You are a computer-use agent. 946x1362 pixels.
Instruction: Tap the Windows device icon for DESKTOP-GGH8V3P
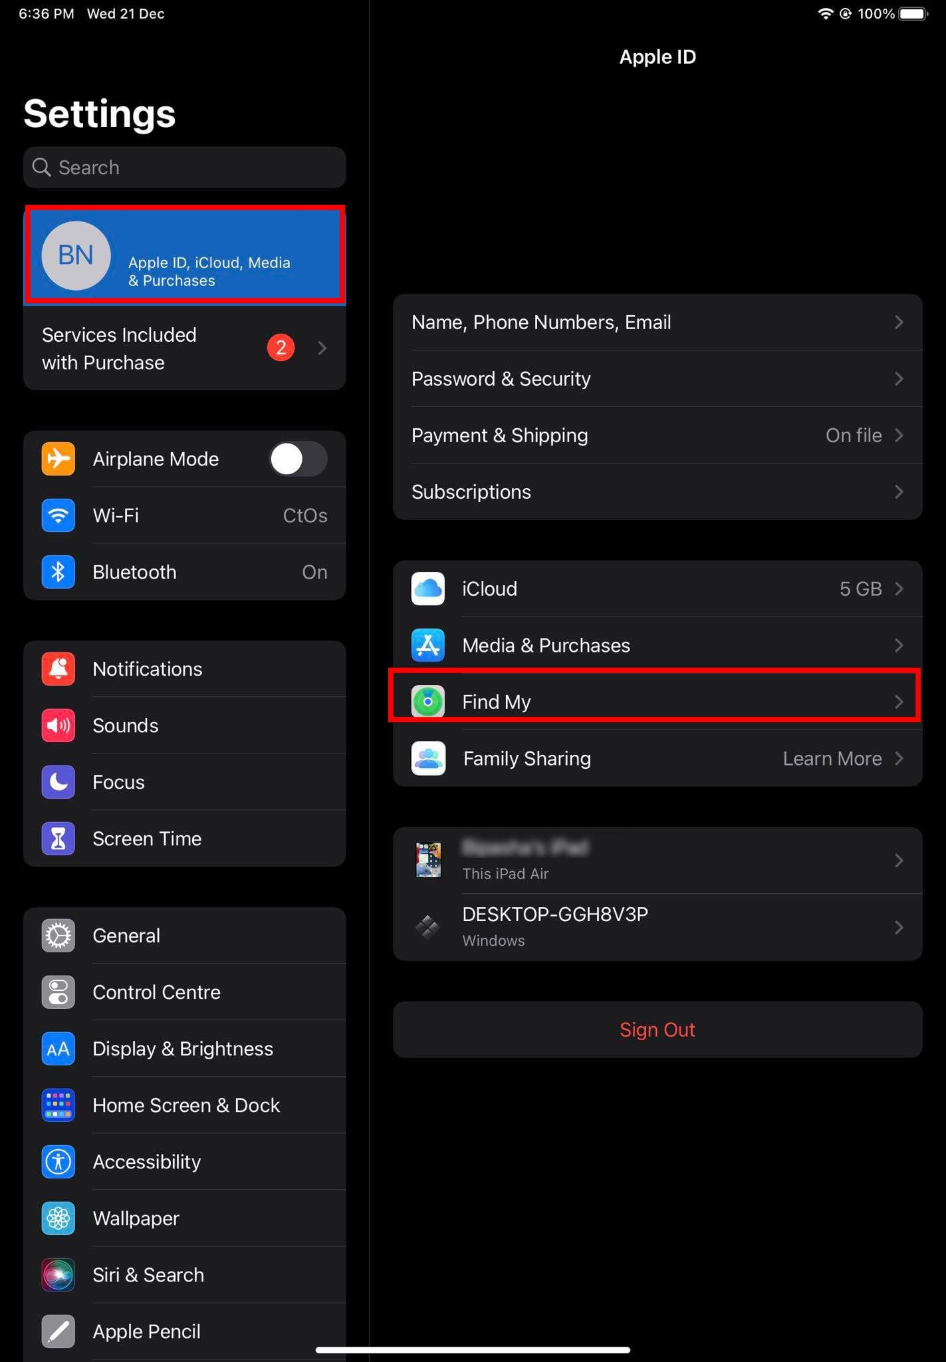pos(427,927)
